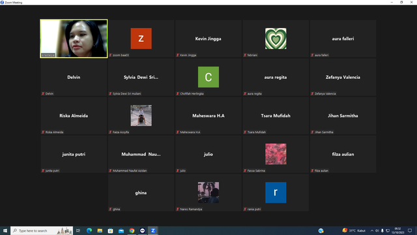Expand the hidden system tray icons
Image resolution: width=417 pixels, height=235 pixels.
[372, 230]
